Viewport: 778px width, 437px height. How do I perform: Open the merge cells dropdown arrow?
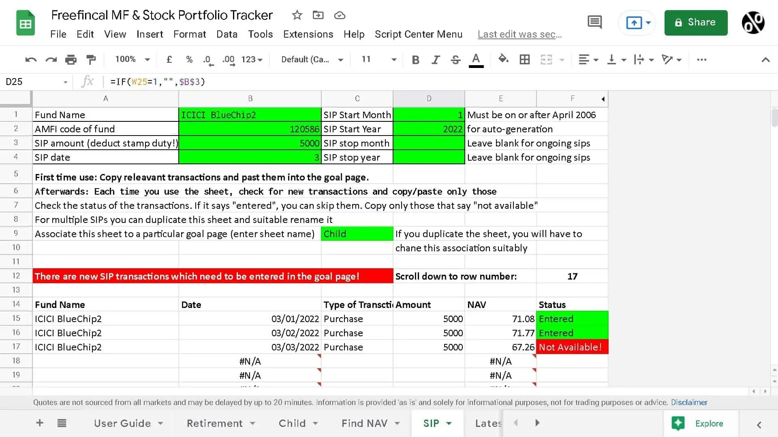point(562,60)
